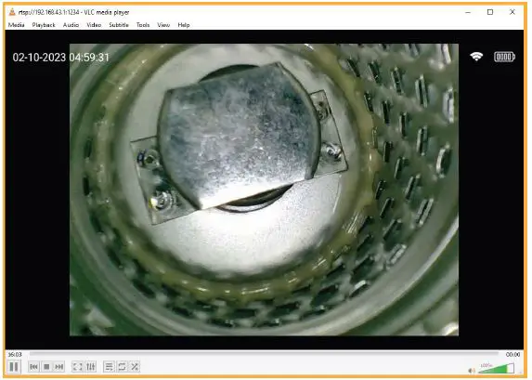Maximize the VLC window
This screenshot has width=532, height=380.
coord(490,12)
